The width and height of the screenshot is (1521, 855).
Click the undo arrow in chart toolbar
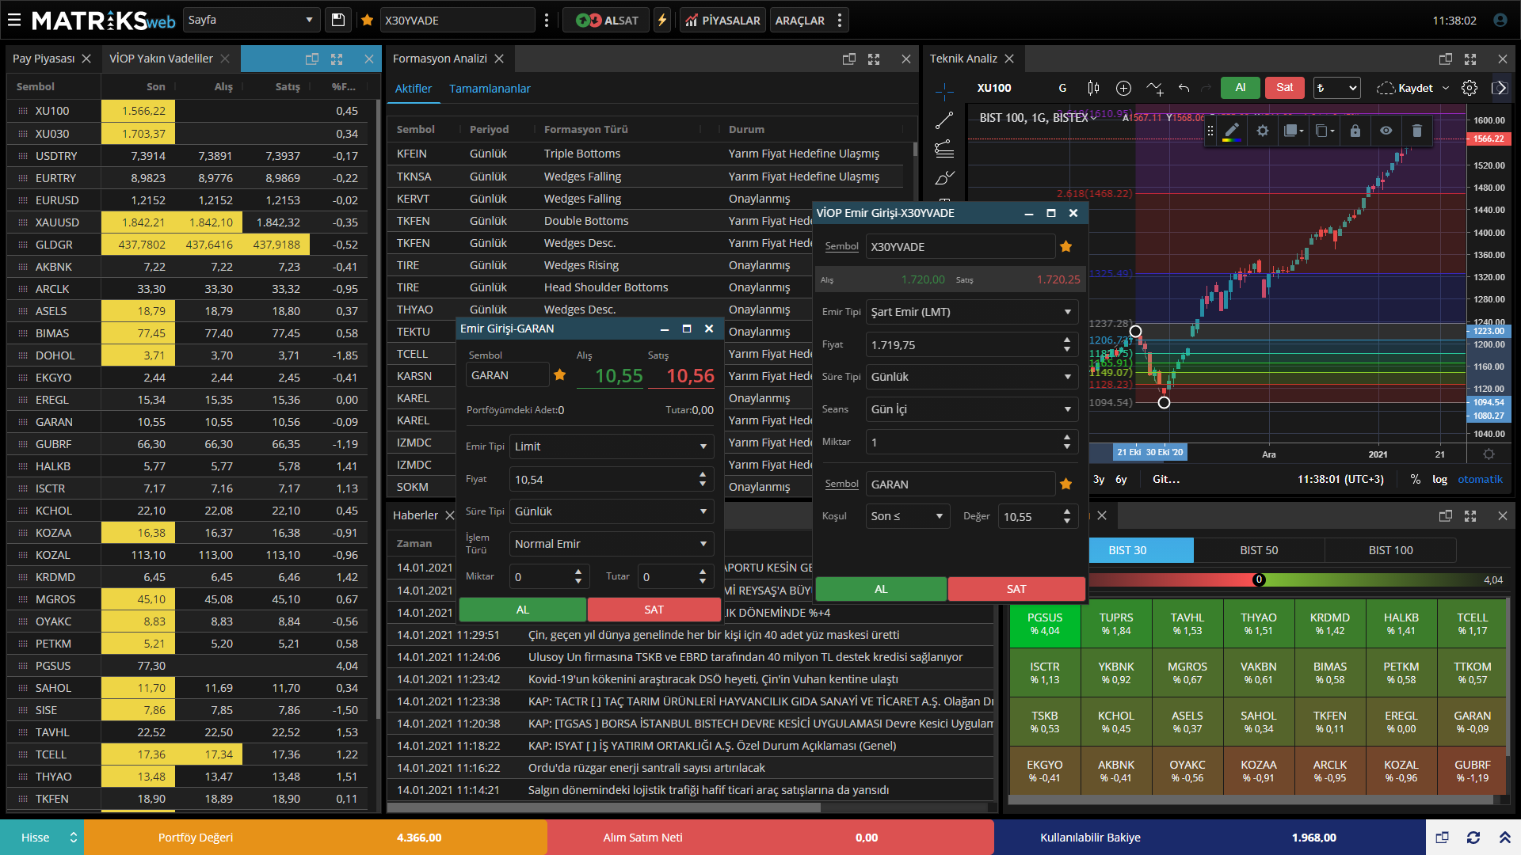(x=1184, y=88)
